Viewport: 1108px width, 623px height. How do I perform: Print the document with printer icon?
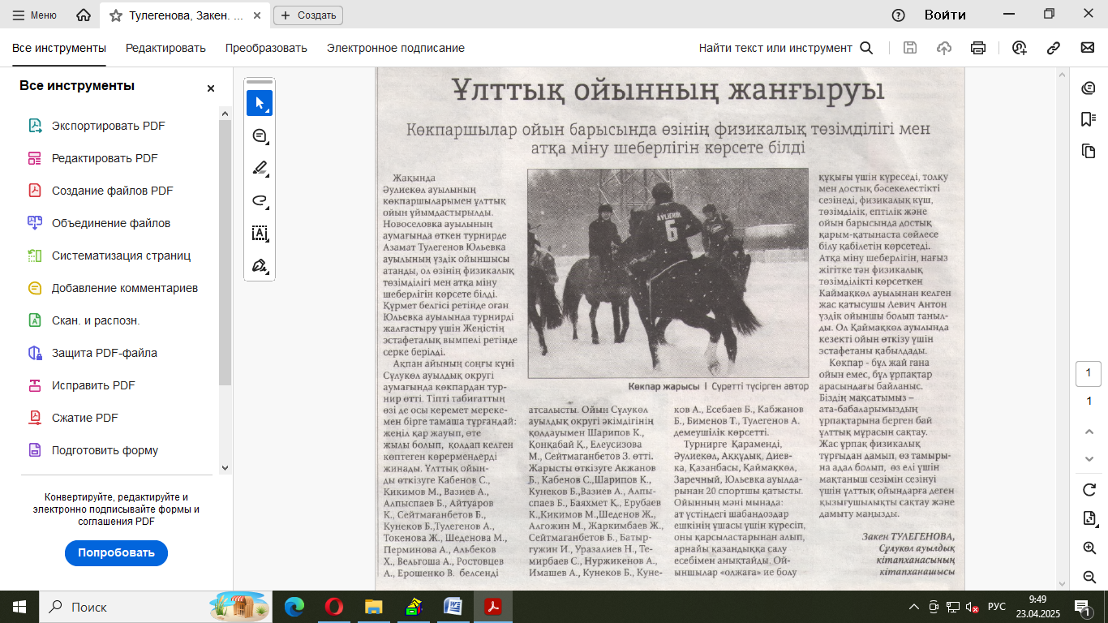[978, 48]
